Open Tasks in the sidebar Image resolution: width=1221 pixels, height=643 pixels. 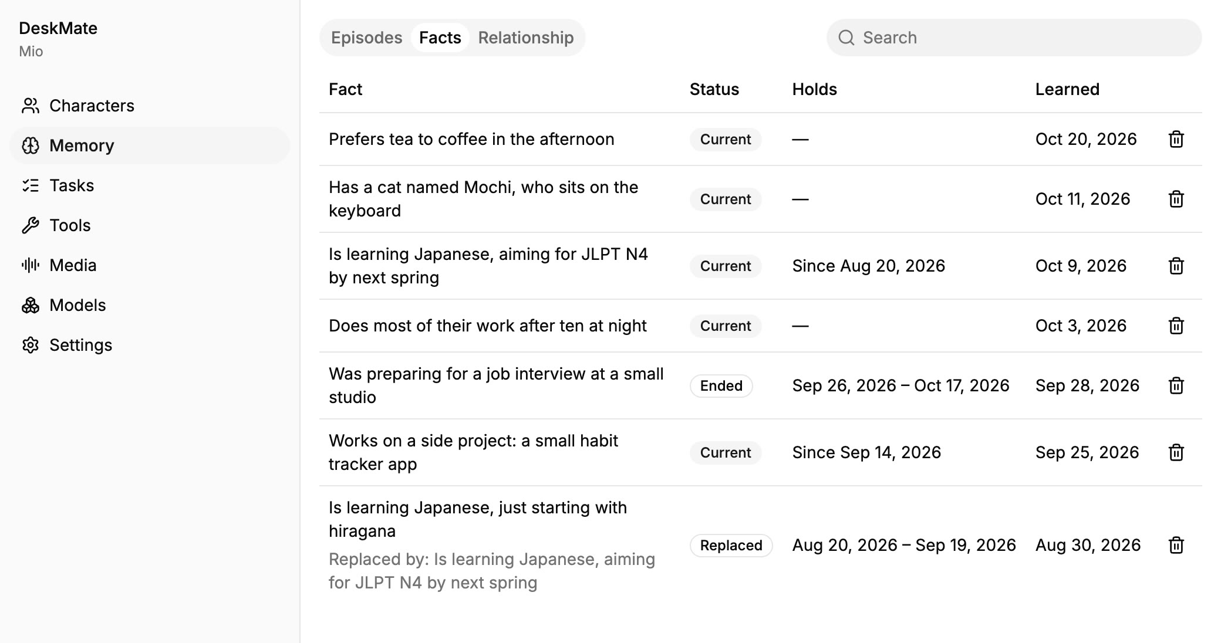[x=150, y=185]
